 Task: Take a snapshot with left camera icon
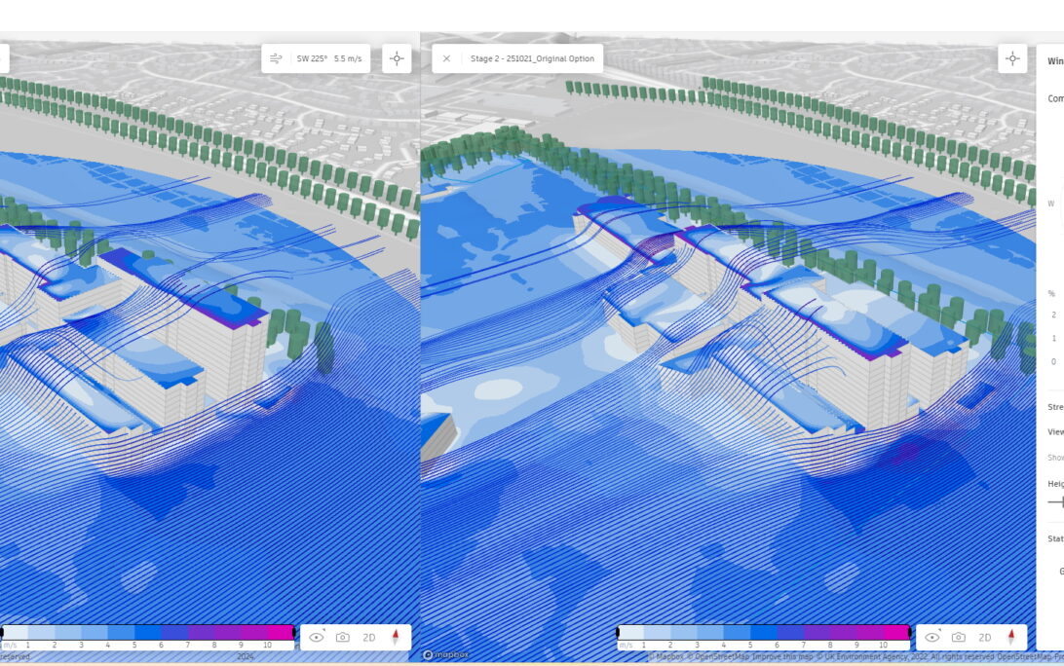343,638
